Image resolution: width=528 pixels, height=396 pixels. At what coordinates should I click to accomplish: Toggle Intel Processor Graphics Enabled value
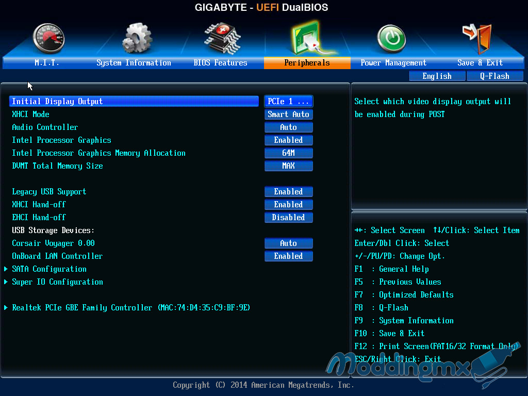coord(289,140)
